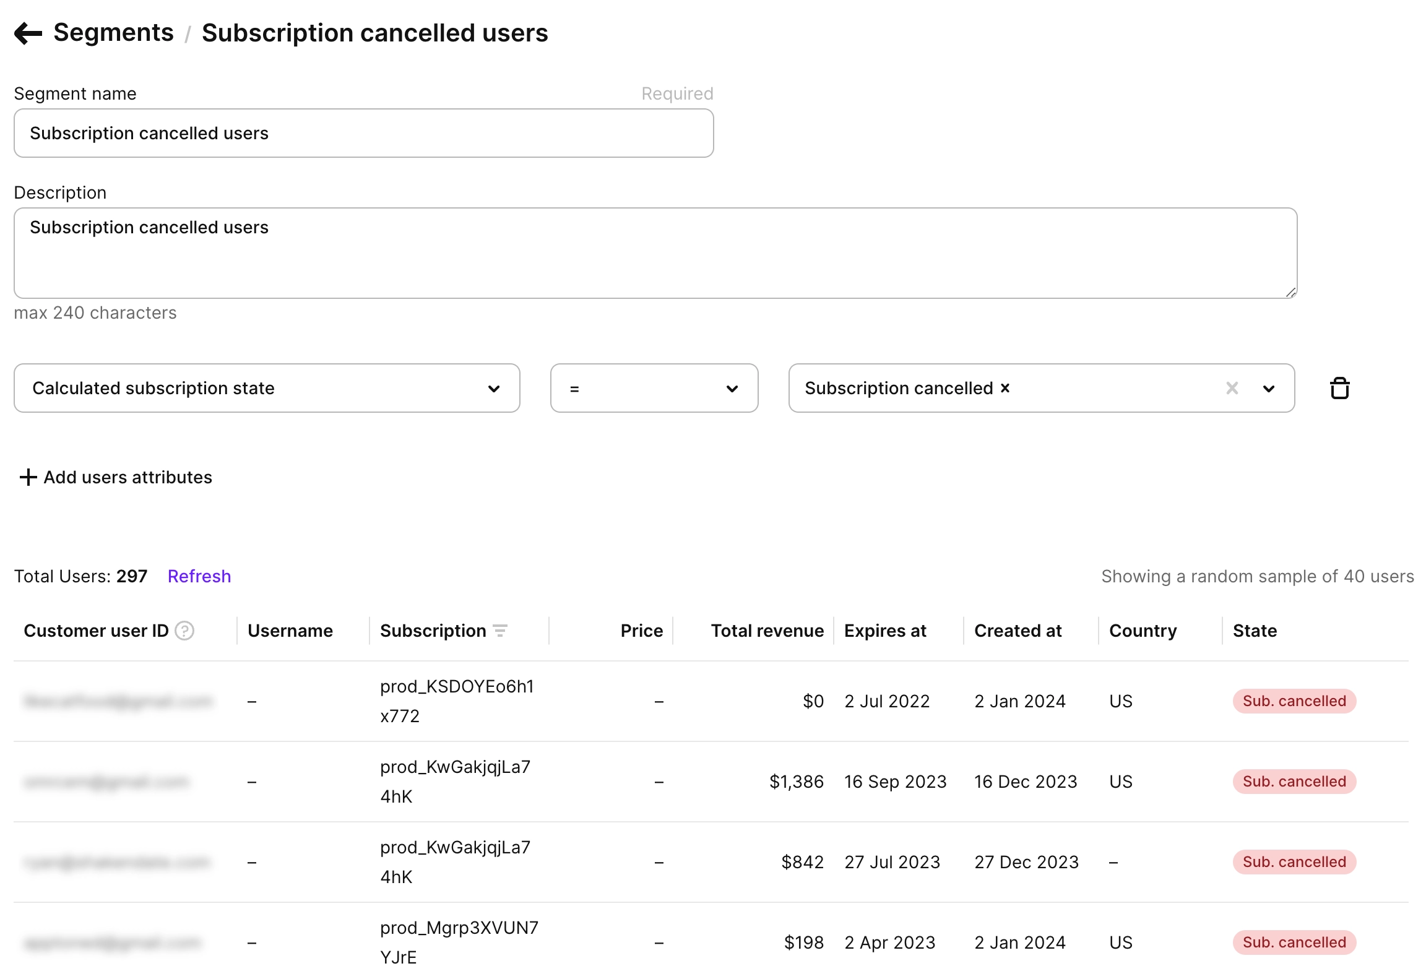Image resolution: width=1426 pixels, height=979 pixels.
Task: Open Calculated subscription state dropdown
Action: click(x=267, y=388)
